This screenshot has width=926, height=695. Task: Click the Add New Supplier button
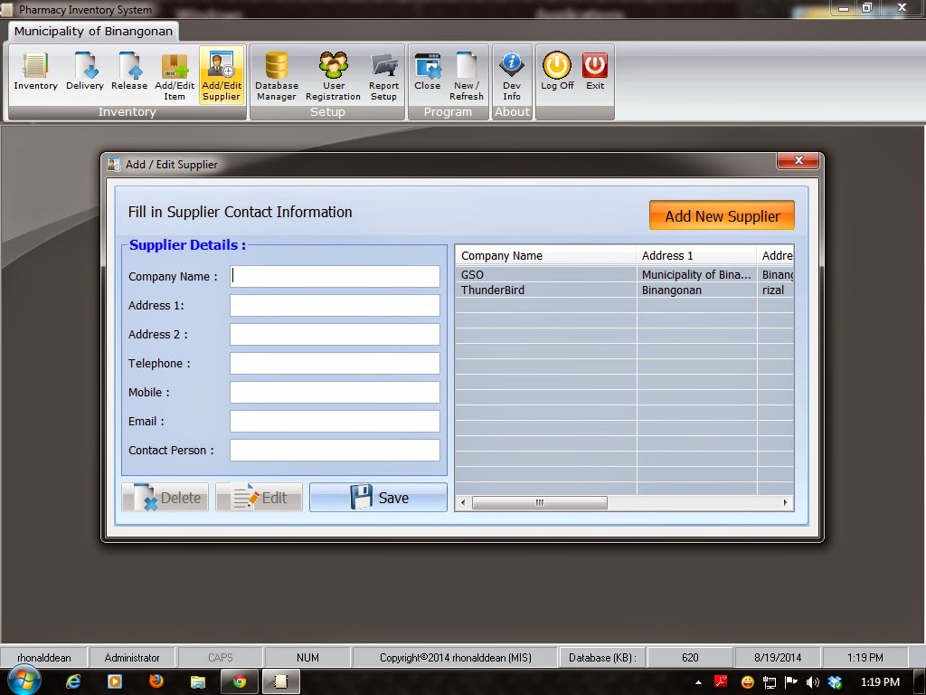coord(721,215)
